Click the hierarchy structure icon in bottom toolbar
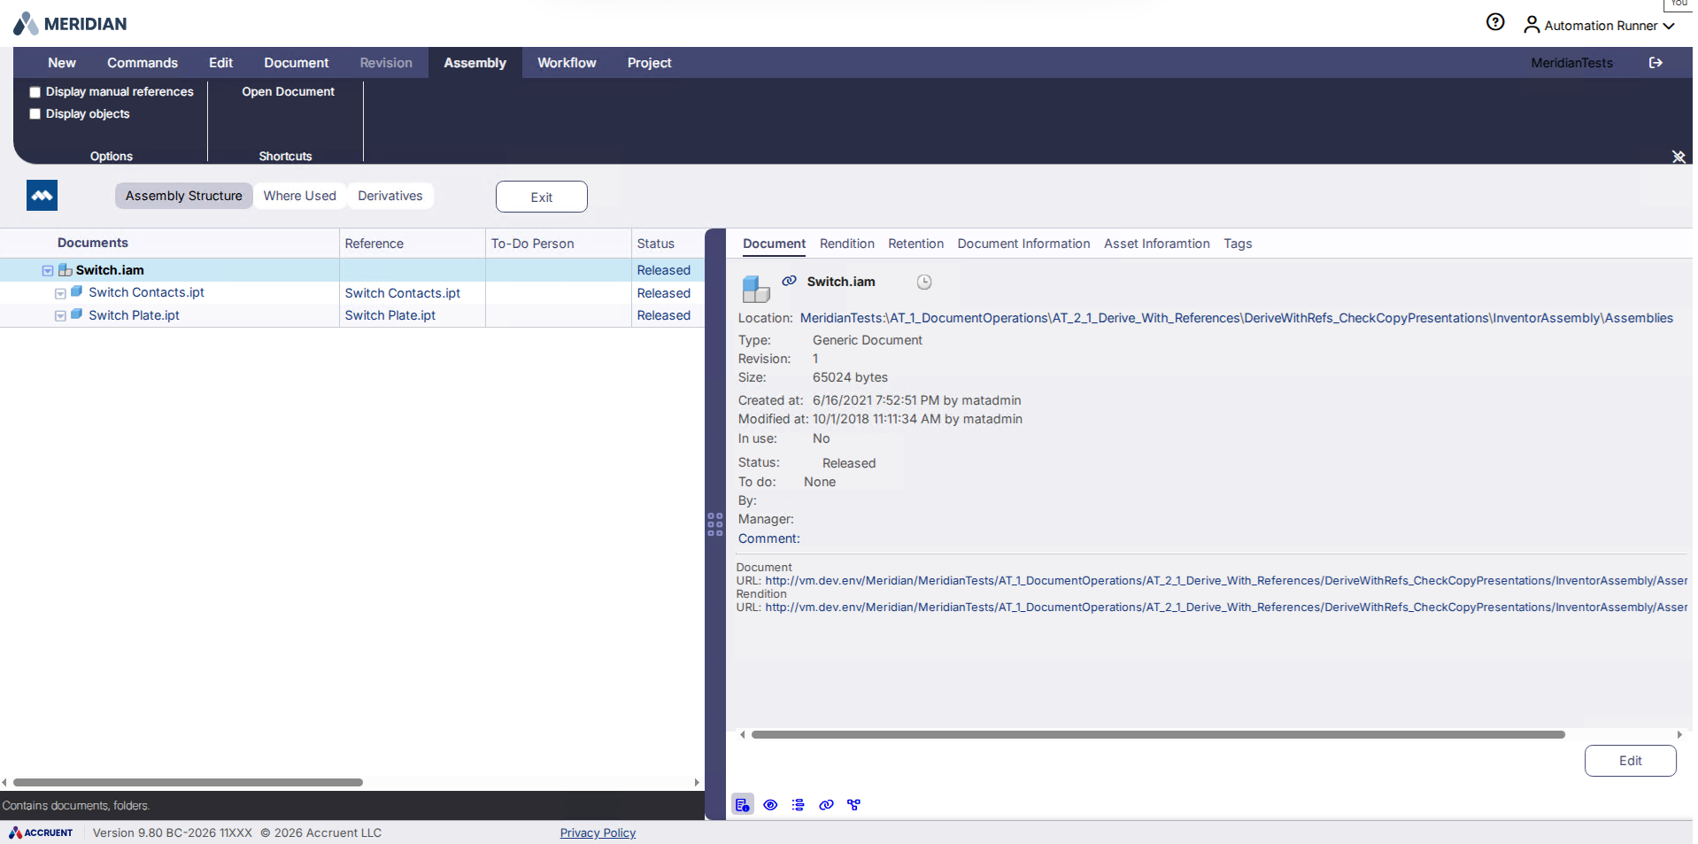 tap(853, 805)
